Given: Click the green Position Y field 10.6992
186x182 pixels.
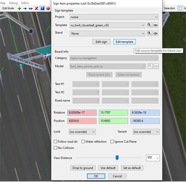Looking at the screenshot, I should [x=113, y=121].
